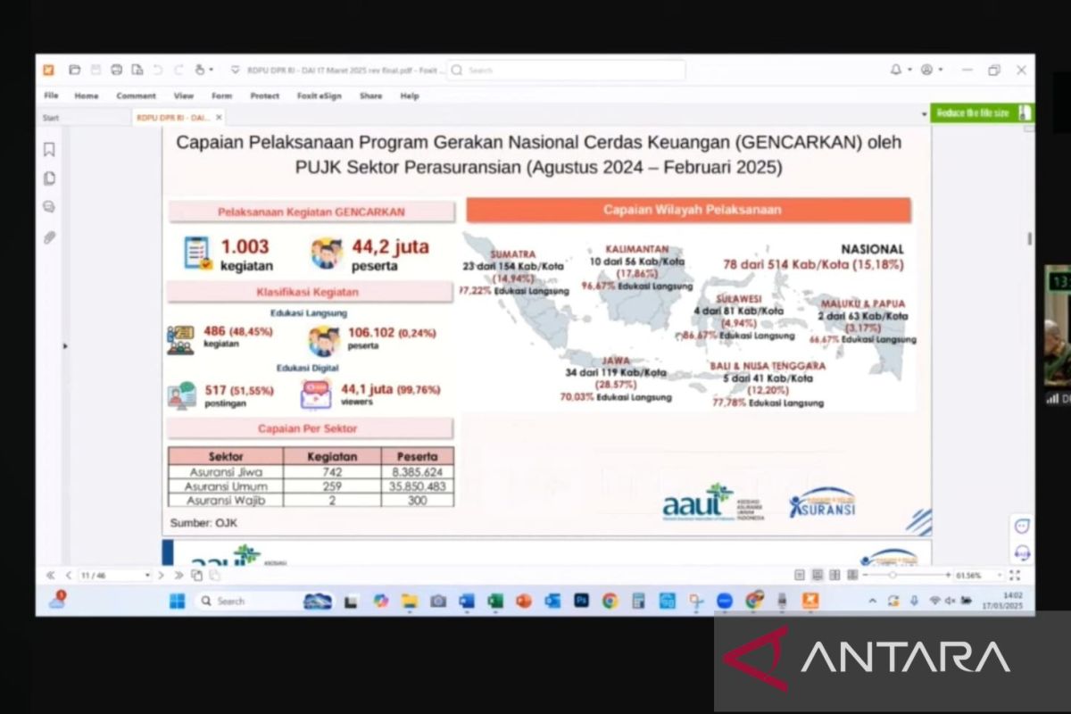Expand the hand tool mode dropdown
This screenshot has width=1071, height=714.
(x=212, y=70)
